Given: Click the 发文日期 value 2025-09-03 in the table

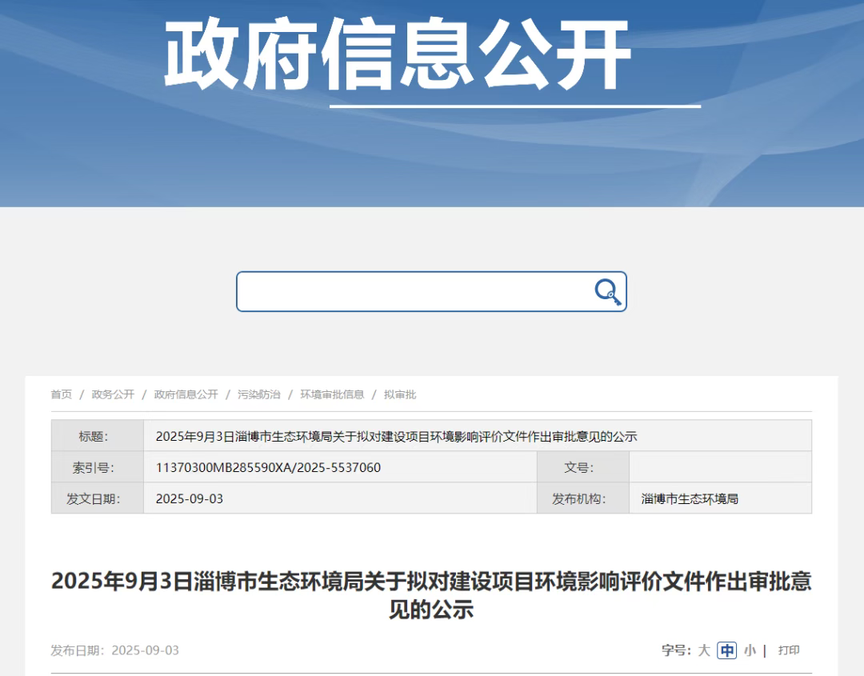Looking at the screenshot, I should [x=190, y=499].
